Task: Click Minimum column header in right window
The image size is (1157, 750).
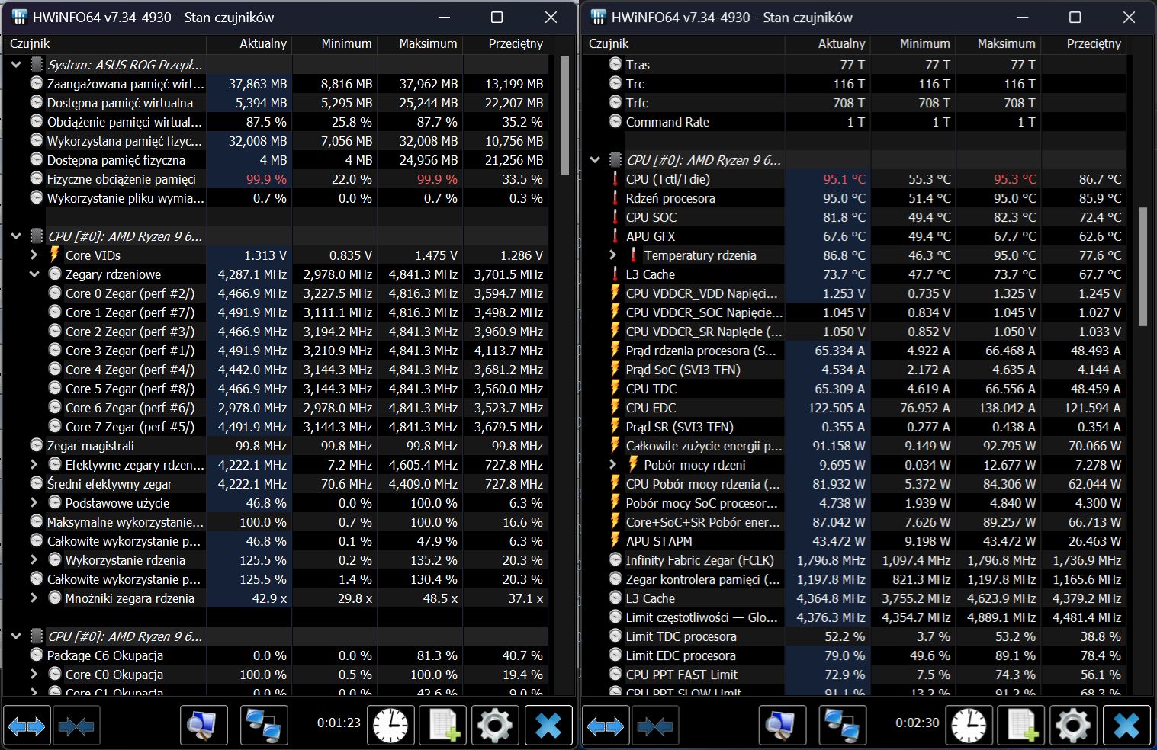Action: coord(913,44)
